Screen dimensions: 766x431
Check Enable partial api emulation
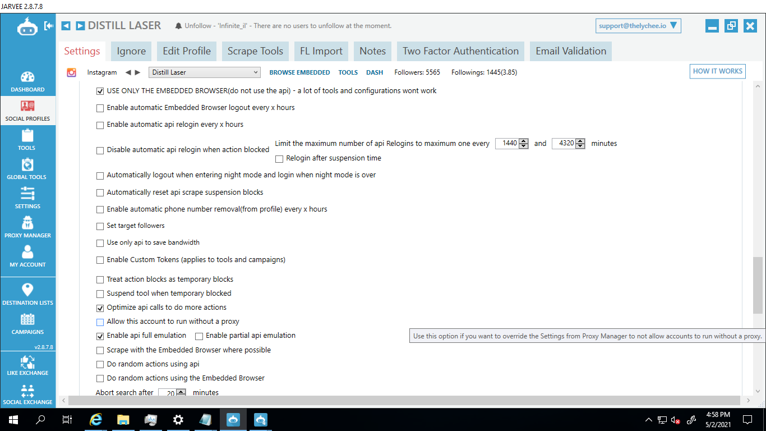pyautogui.click(x=199, y=336)
